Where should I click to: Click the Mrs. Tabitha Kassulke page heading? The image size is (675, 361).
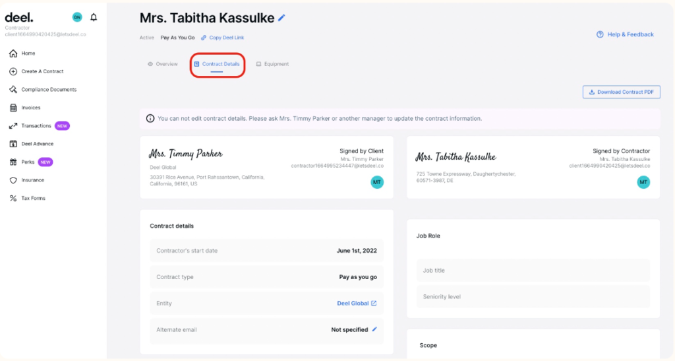pyautogui.click(x=207, y=18)
